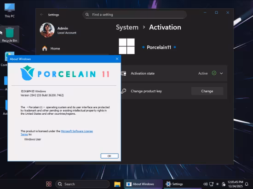Click the green Active check icon

tap(214, 73)
